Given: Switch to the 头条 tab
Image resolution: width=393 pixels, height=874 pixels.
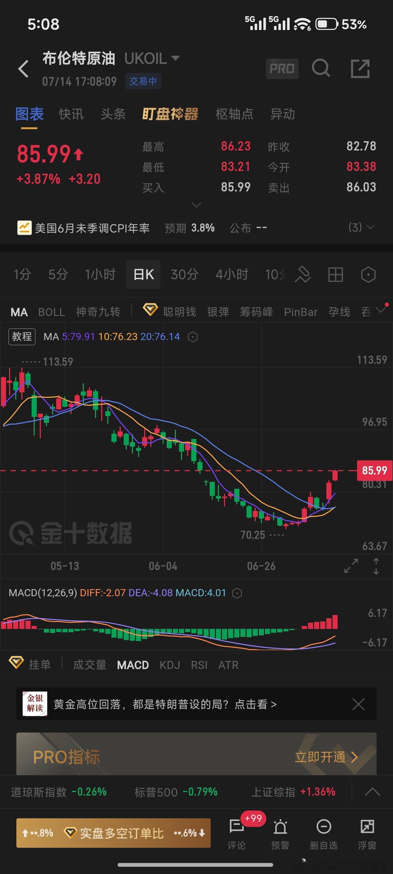Looking at the screenshot, I should tap(113, 114).
